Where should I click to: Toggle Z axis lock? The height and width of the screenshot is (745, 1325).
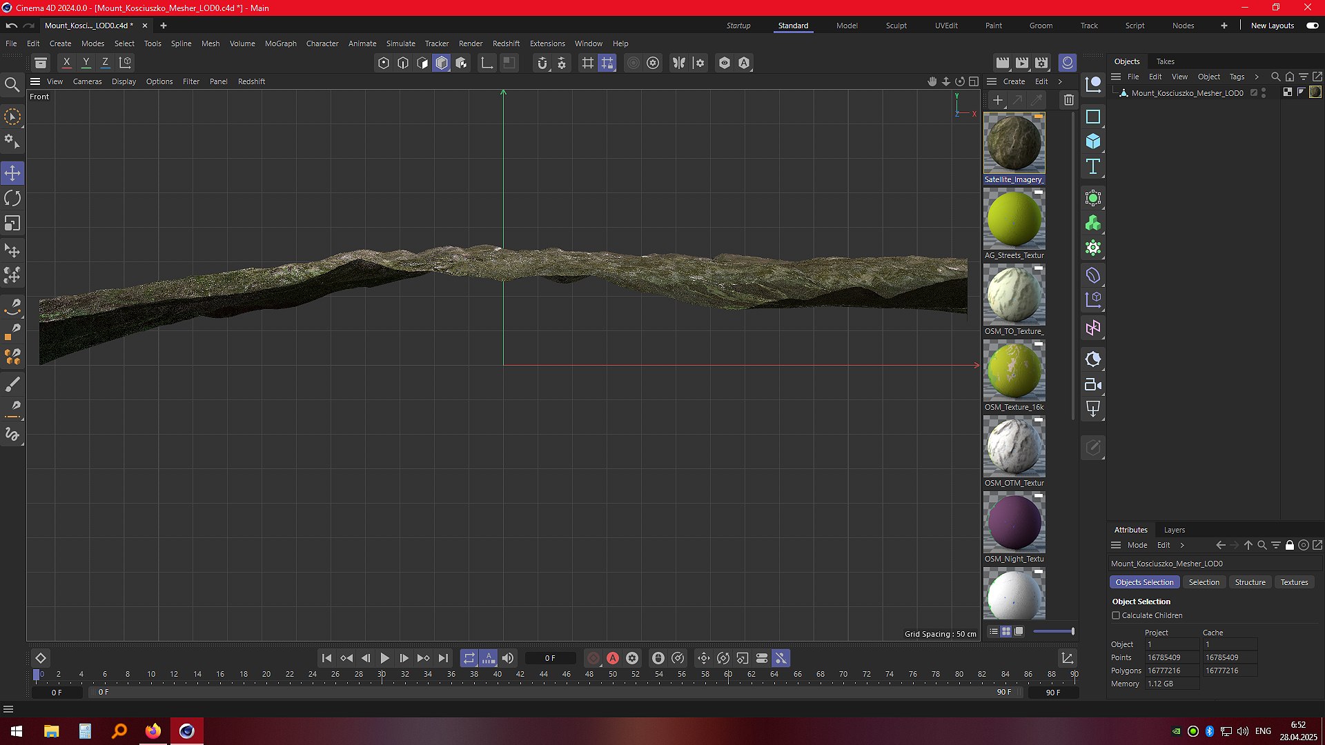(105, 63)
